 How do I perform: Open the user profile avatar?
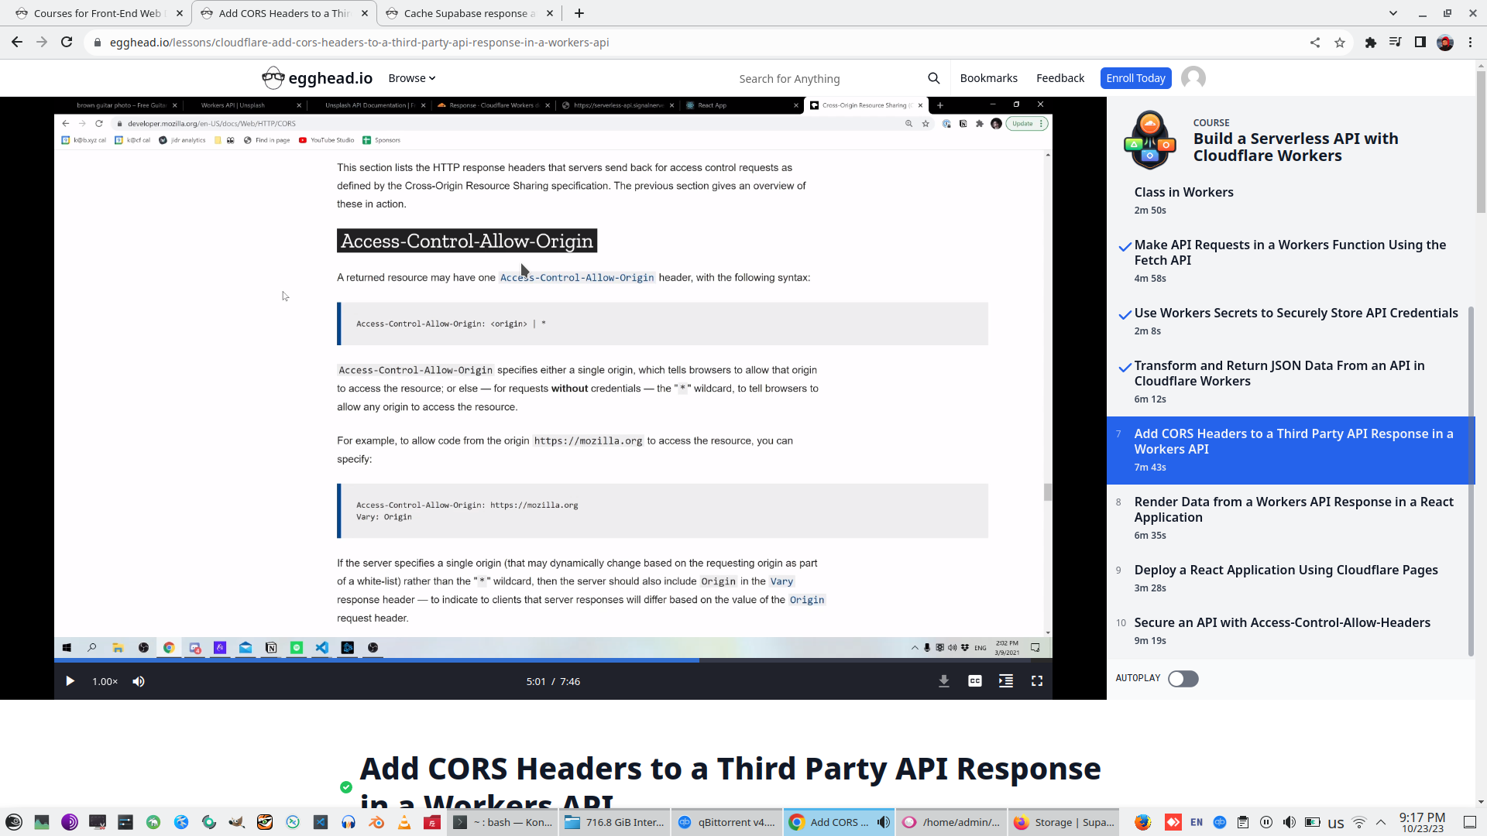point(1193,78)
